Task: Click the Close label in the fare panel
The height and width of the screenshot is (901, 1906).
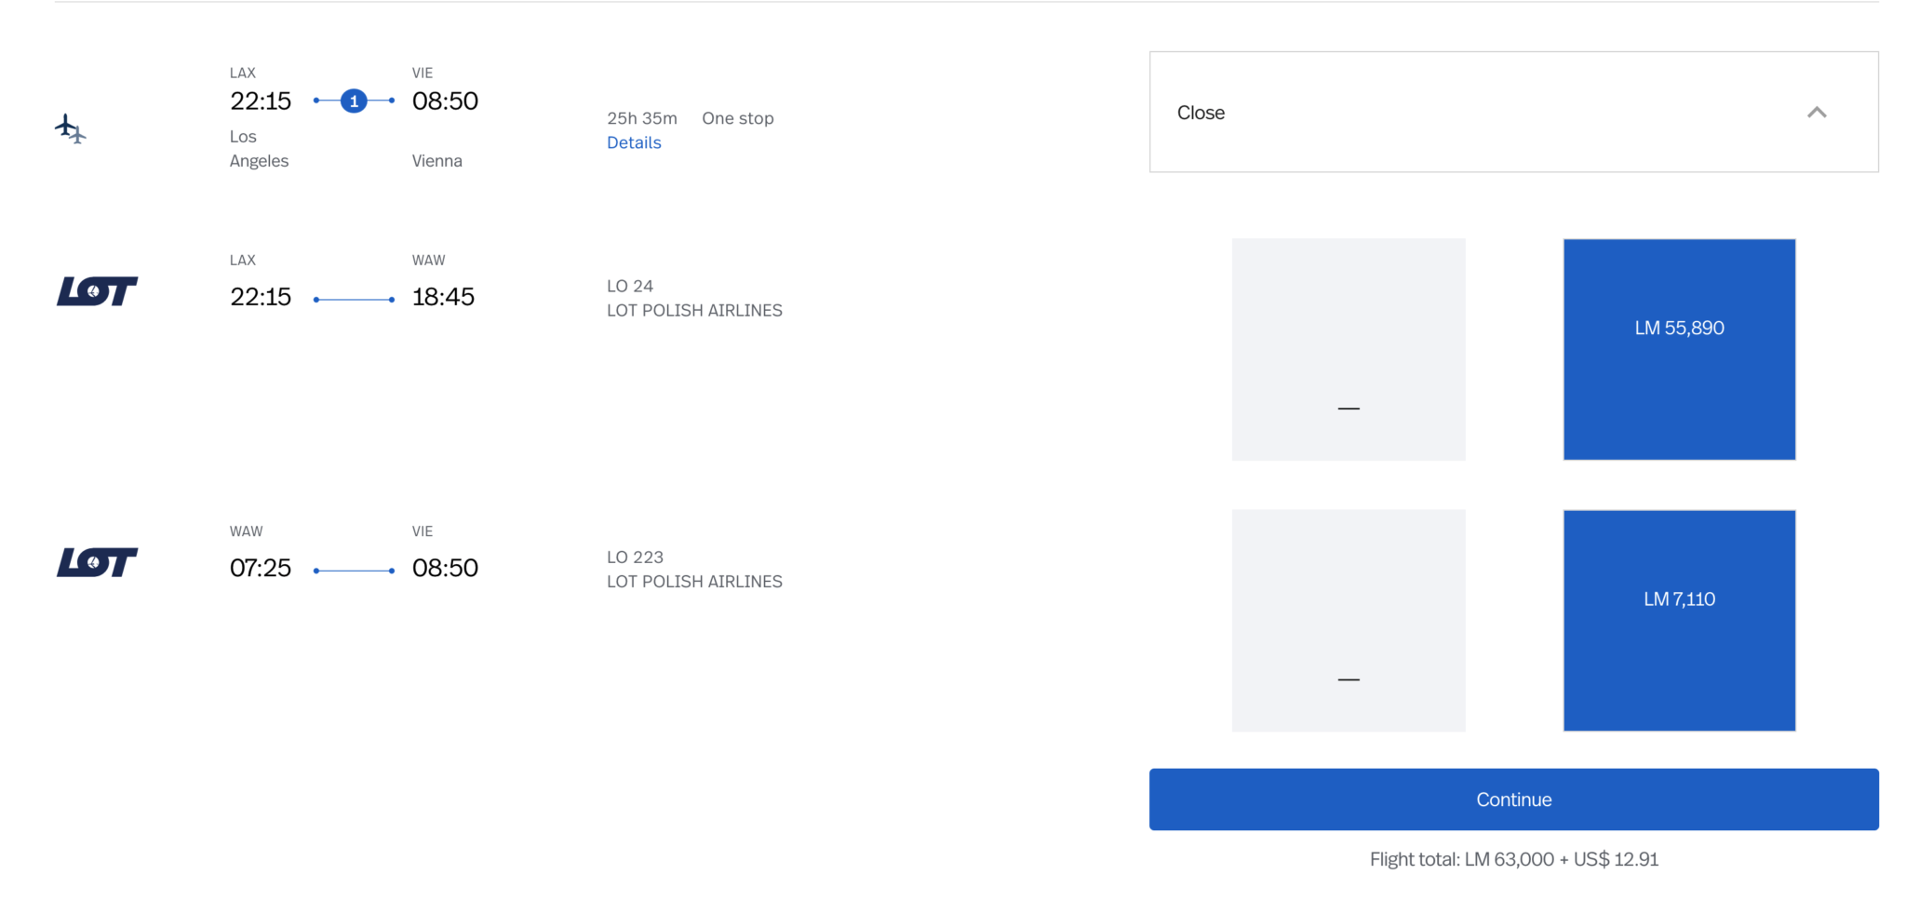Action: (x=1201, y=113)
